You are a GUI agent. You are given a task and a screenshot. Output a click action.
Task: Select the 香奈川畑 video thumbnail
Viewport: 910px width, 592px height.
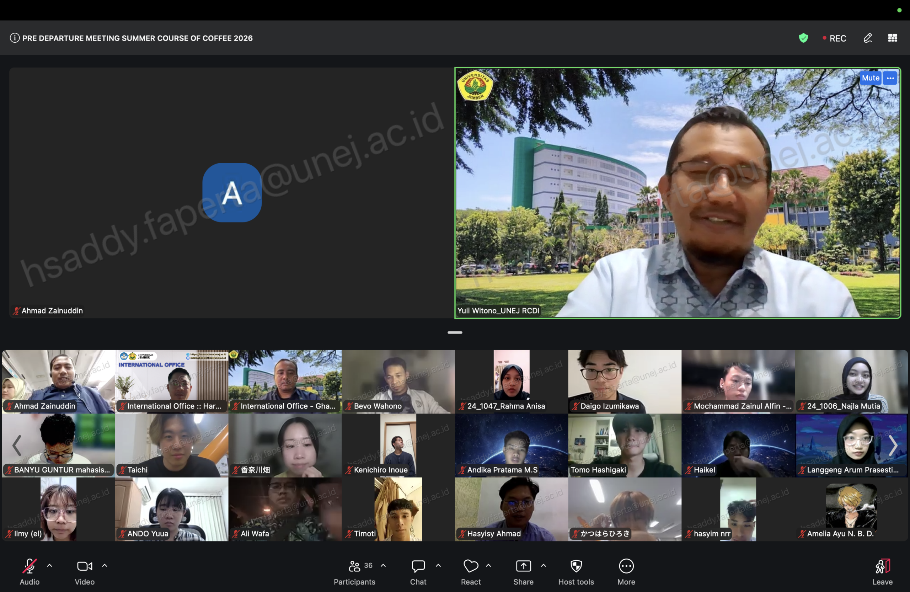tap(285, 445)
